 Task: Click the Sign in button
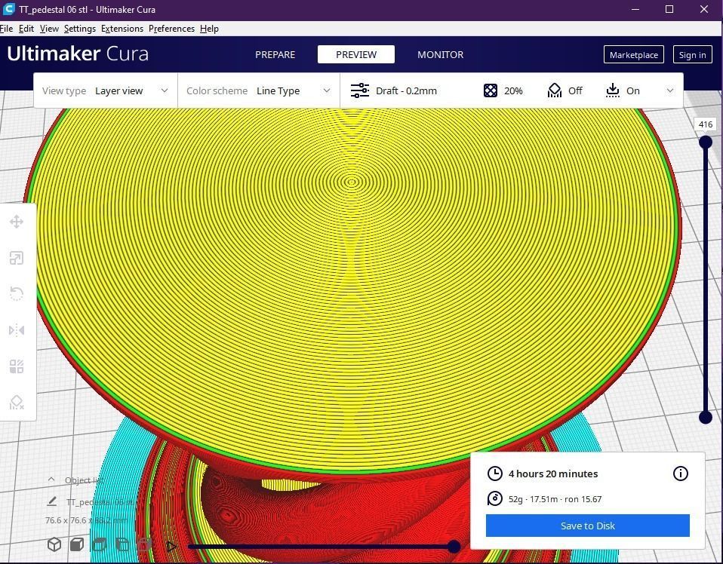692,55
